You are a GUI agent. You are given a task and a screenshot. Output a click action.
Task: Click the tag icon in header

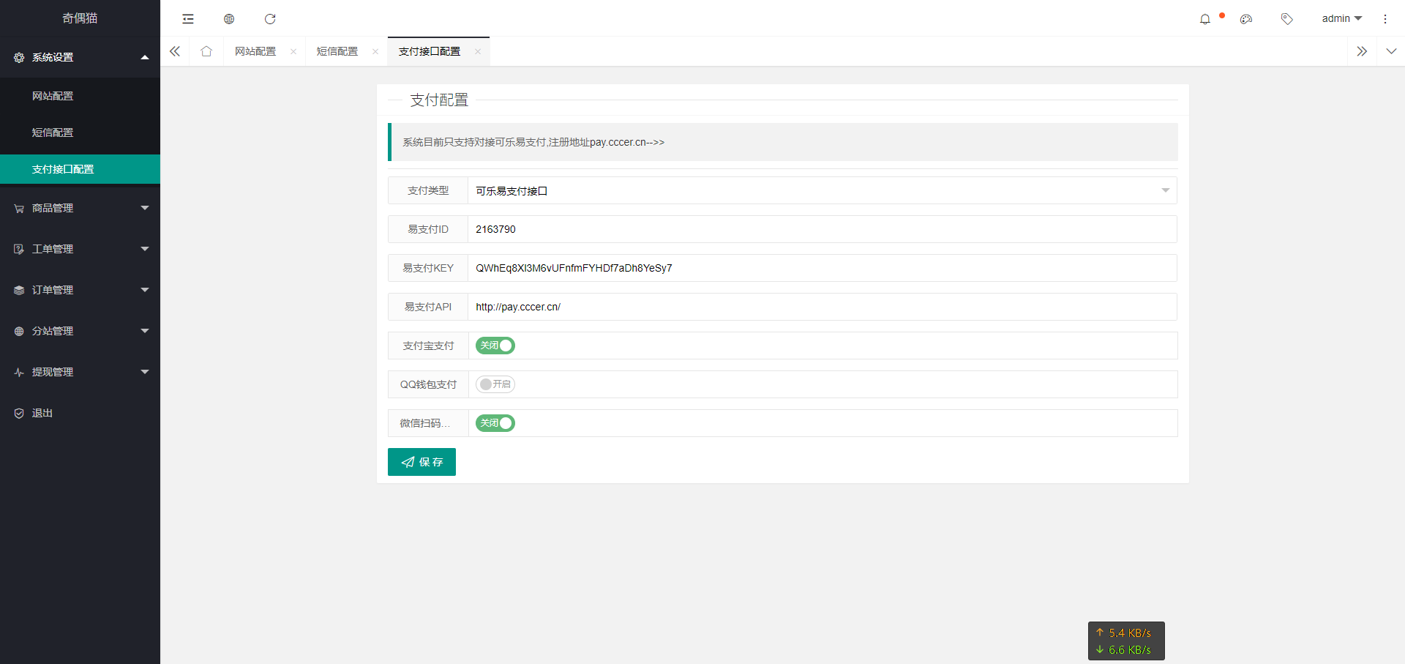(1287, 19)
